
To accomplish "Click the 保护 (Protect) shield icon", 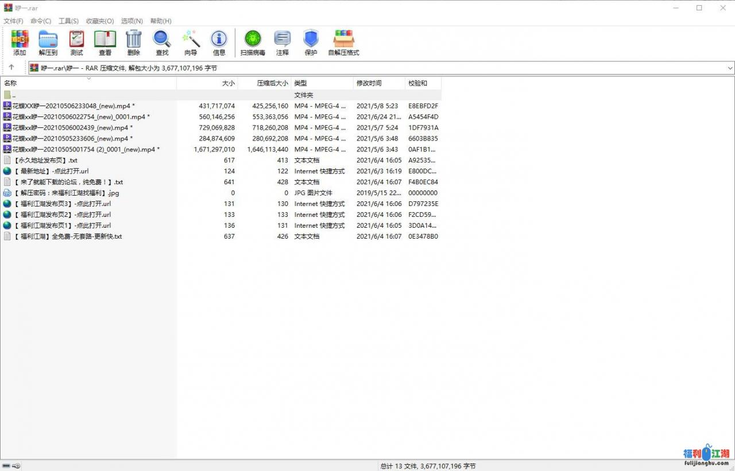I will pos(311,42).
